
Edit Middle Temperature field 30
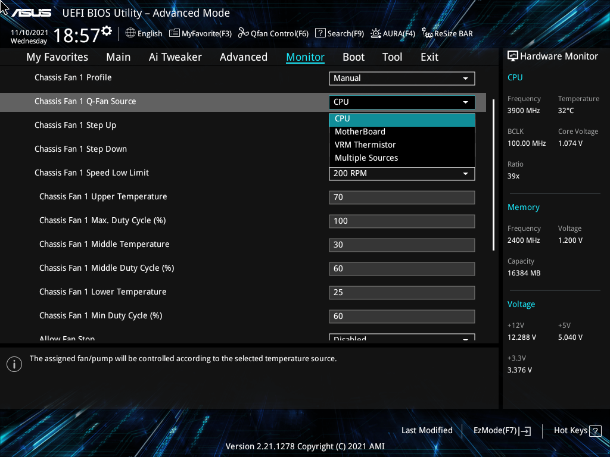click(x=402, y=245)
